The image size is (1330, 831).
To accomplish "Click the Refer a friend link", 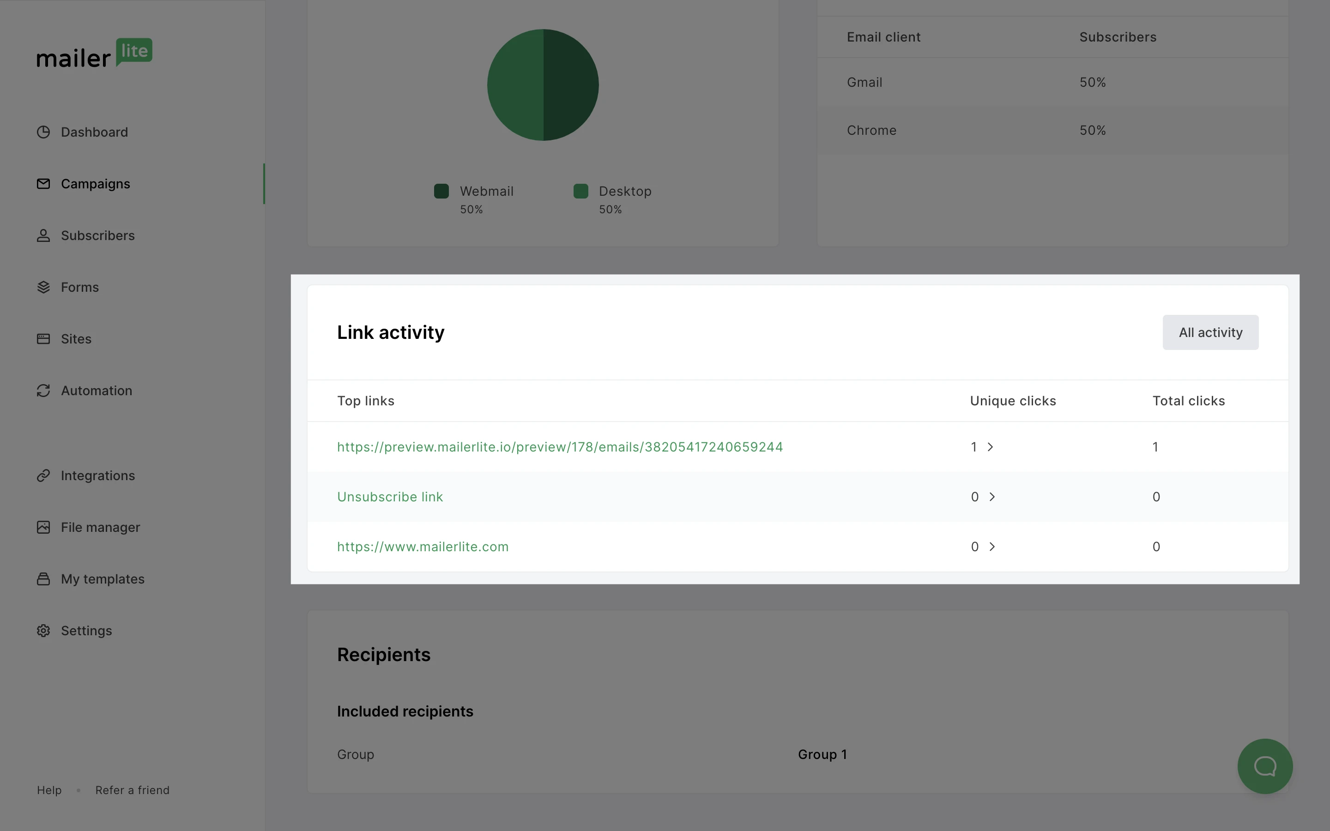I will (132, 790).
